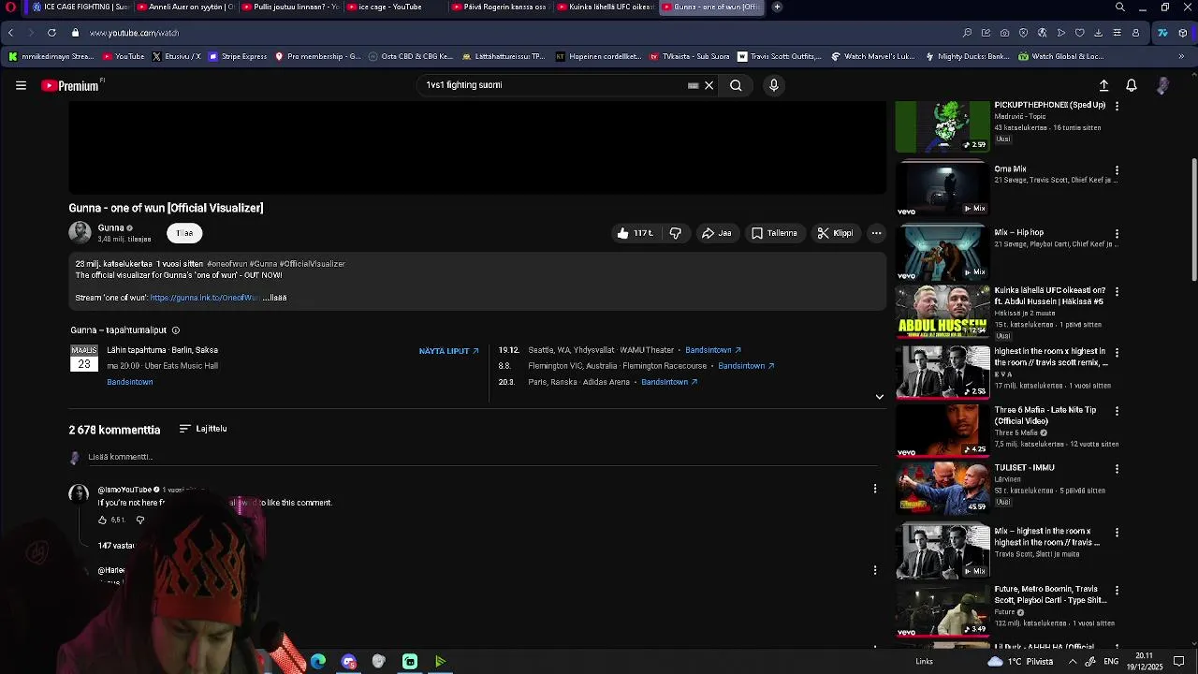Open menu for Oma Mix
The width and height of the screenshot is (1198, 674).
click(1117, 171)
